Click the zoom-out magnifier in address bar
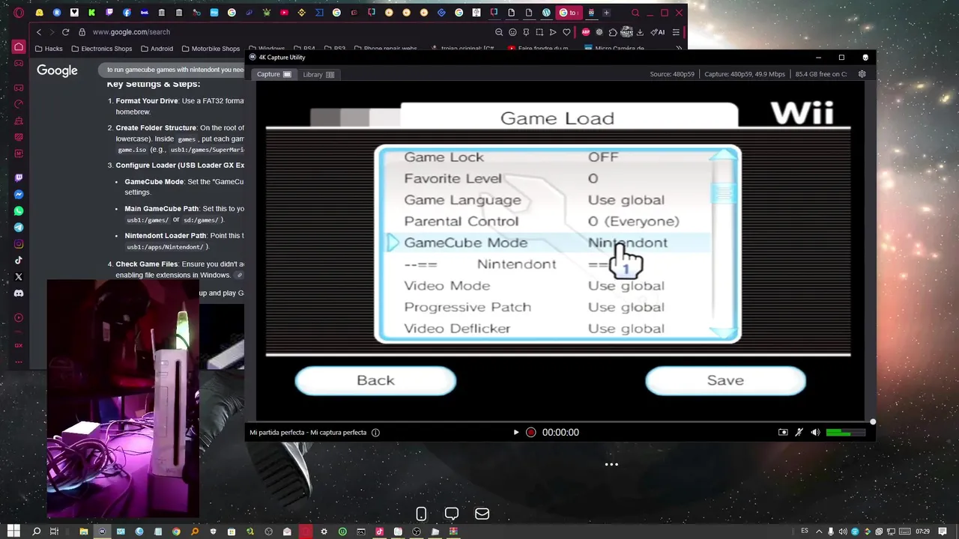 click(x=499, y=32)
